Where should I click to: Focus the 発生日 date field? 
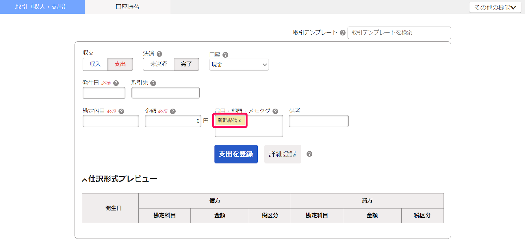104,93
